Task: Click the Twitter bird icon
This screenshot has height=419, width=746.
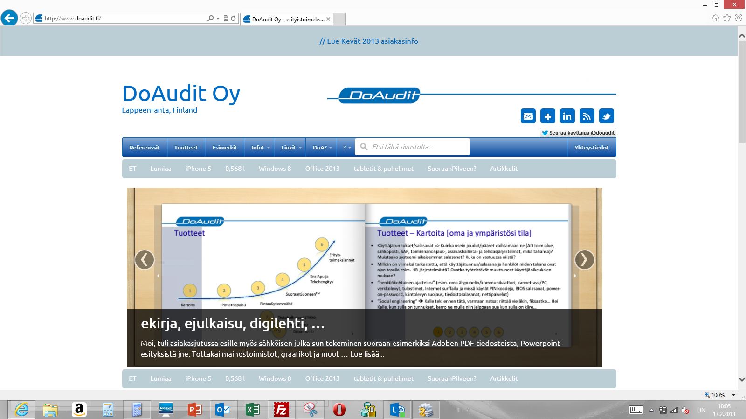Action: click(x=607, y=116)
